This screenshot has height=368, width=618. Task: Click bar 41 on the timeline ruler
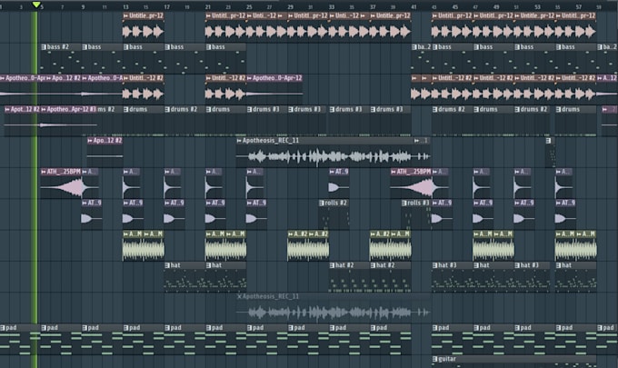[x=414, y=6]
